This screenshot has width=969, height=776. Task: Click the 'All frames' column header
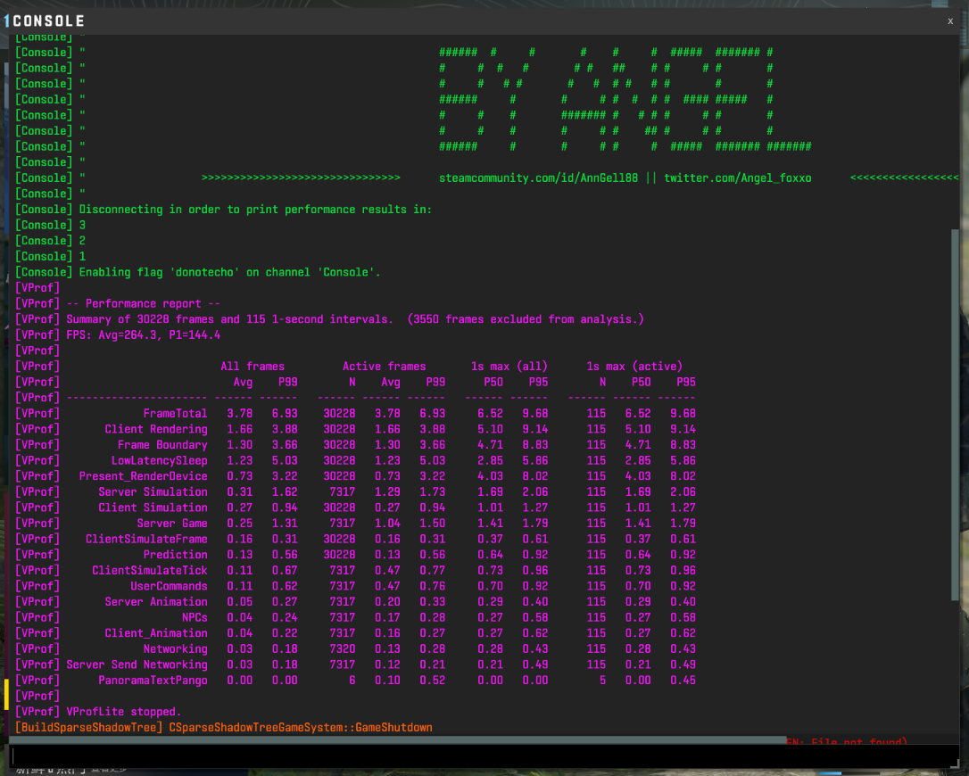253,367
